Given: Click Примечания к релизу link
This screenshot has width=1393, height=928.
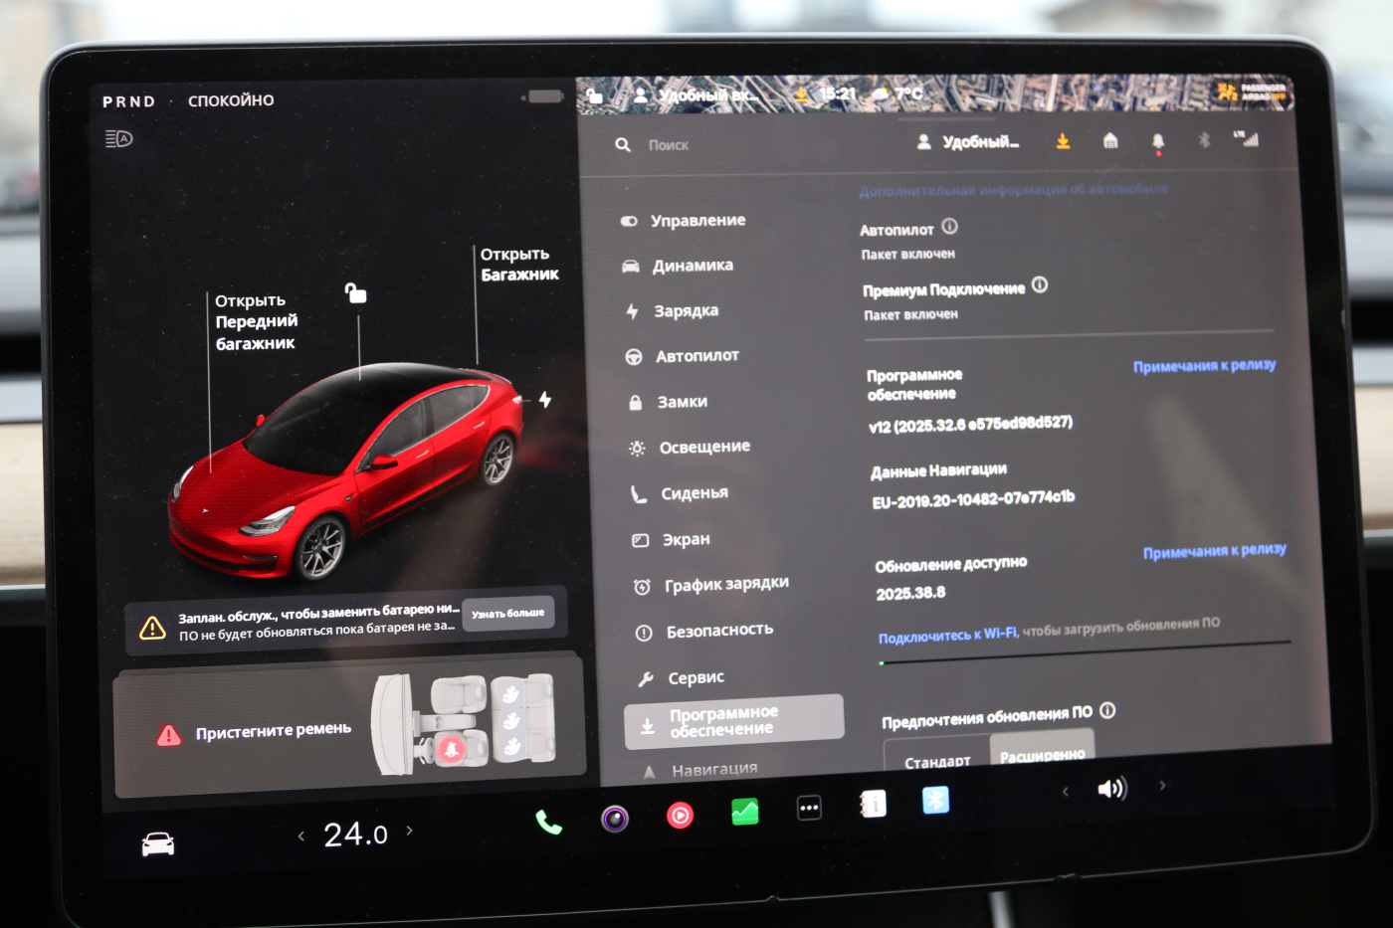Looking at the screenshot, I should pos(1203,365).
